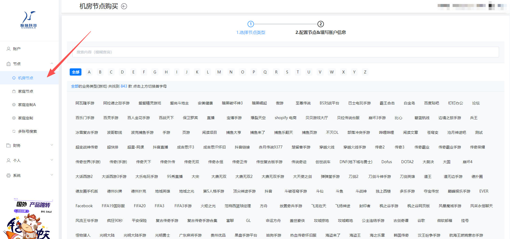The image size is (510, 239).
Task: Expand the 个人 menu chevron
Action: coord(52,160)
